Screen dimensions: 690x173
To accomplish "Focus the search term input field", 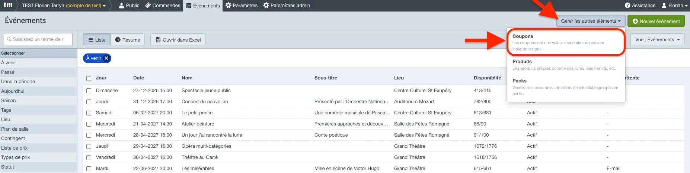I will click(x=38, y=39).
